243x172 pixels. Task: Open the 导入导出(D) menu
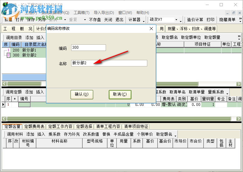(x=104, y=13)
